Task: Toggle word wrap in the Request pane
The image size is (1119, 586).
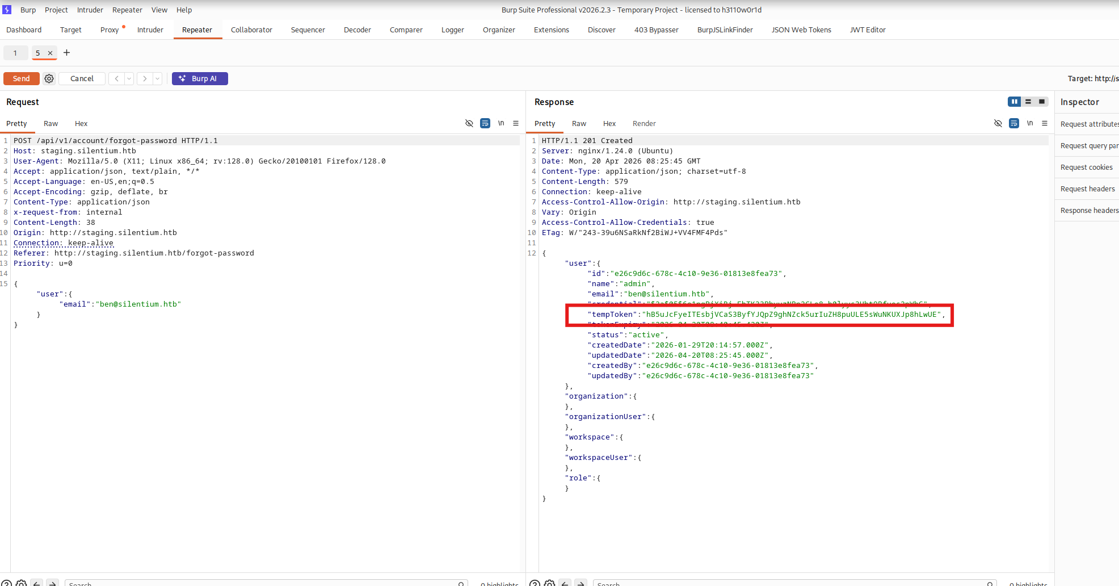Action: pos(485,123)
